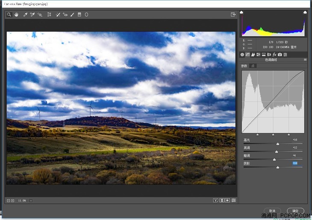312x220 pixels.
Task: Switch to the 点 (Point) curve tab
Action: 253,66
